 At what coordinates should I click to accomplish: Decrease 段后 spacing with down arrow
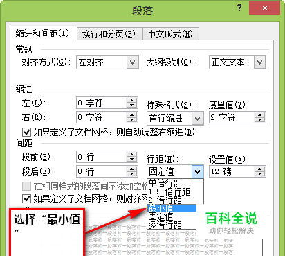click(x=132, y=174)
